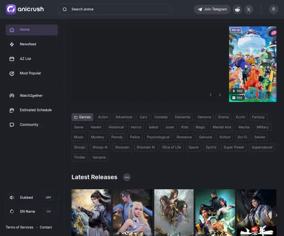Show previous featured anime slide
Screen dimensions: 284x236
pos(211,95)
